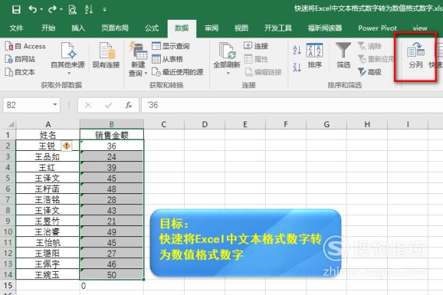Click 显示查询
Screen dimensions: 443x295
pos(170,46)
